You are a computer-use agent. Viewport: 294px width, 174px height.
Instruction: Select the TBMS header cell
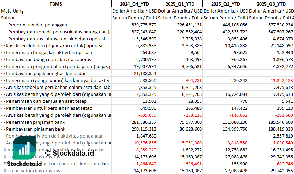click(x=56, y=4)
